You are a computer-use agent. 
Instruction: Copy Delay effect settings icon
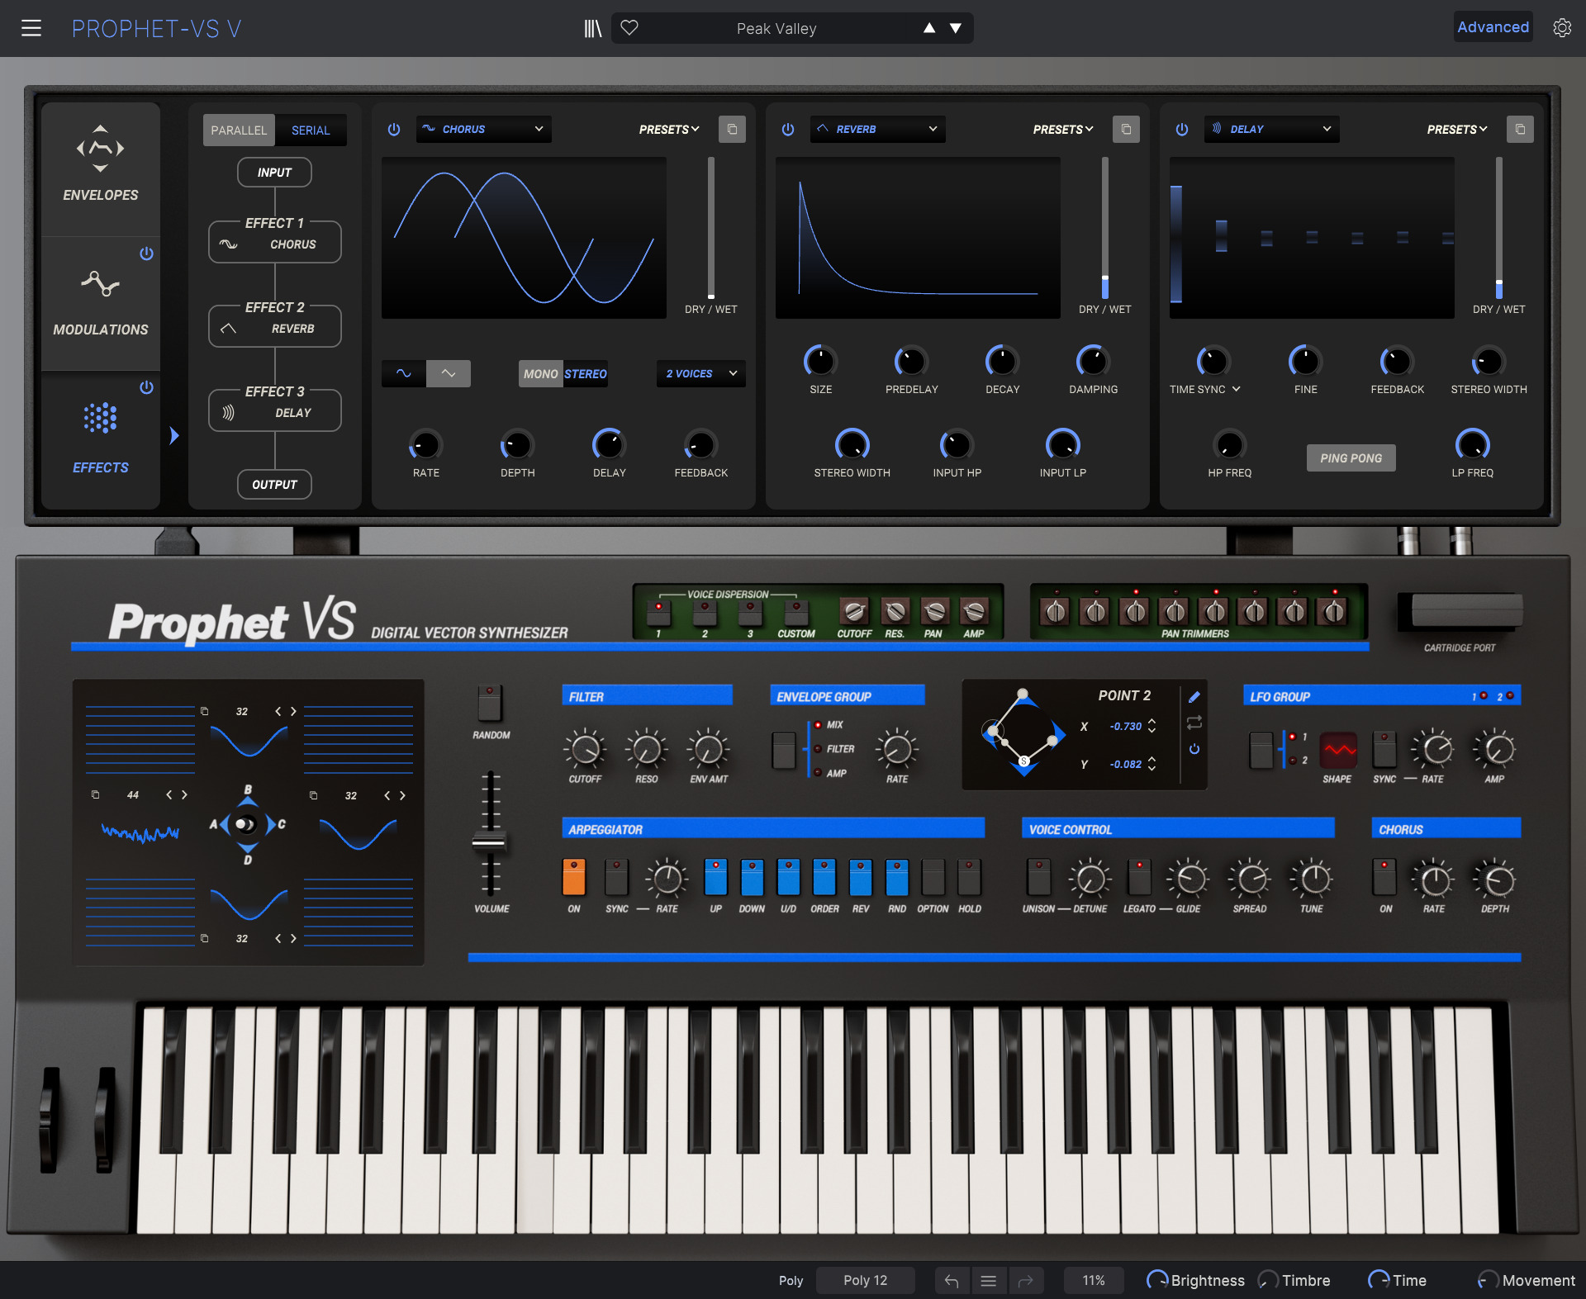coord(1520,130)
